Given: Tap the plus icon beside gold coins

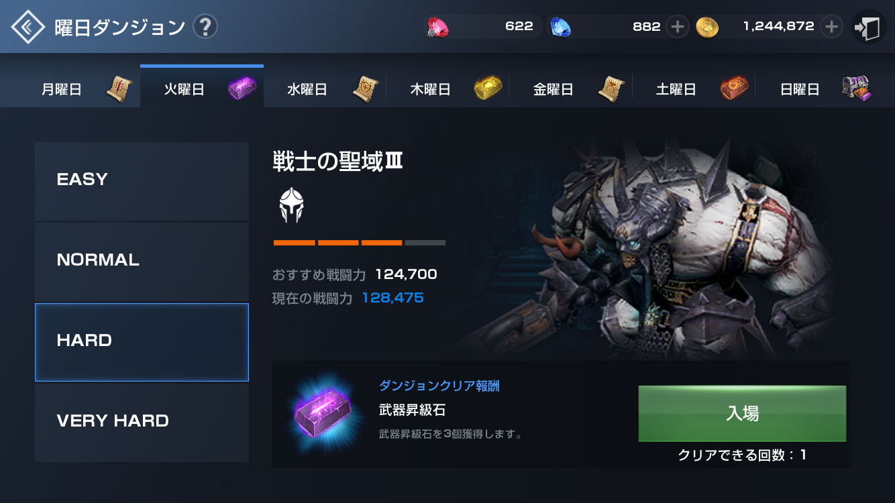Looking at the screenshot, I should pos(831,27).
